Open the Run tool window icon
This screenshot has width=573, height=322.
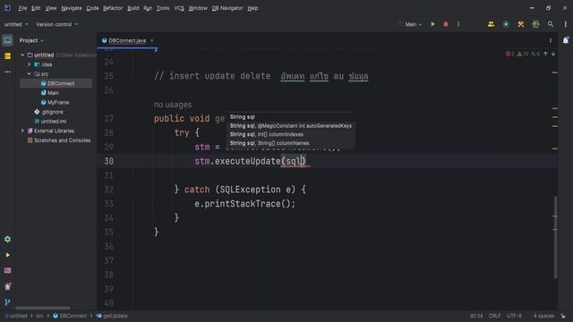(7, 255)
